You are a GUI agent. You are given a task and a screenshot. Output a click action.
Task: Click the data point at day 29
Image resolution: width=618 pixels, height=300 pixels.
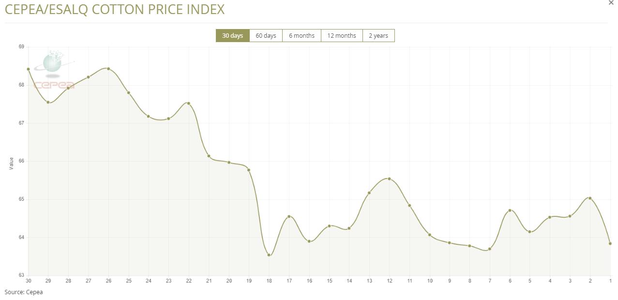(x=48, y=102)
